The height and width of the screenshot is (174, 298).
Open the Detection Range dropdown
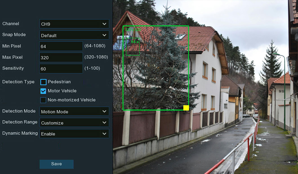coord(74,122)
